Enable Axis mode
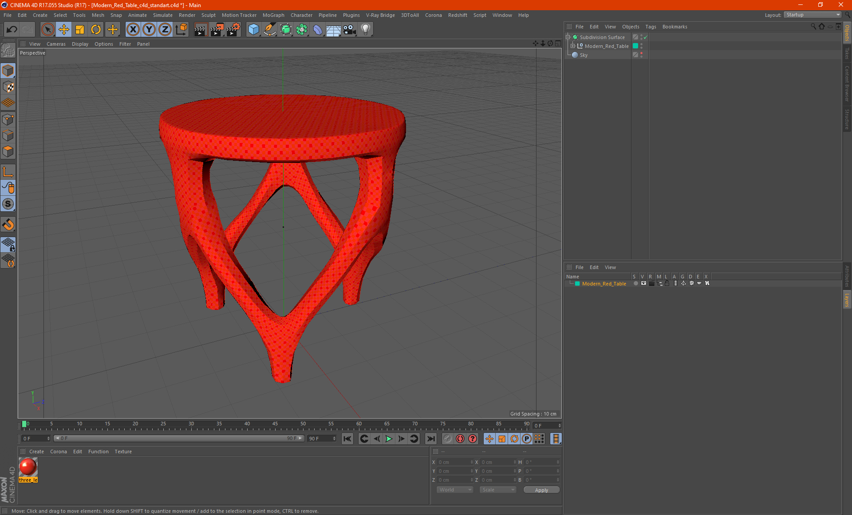Screen dimensions: 852x515 pos(8,172)
